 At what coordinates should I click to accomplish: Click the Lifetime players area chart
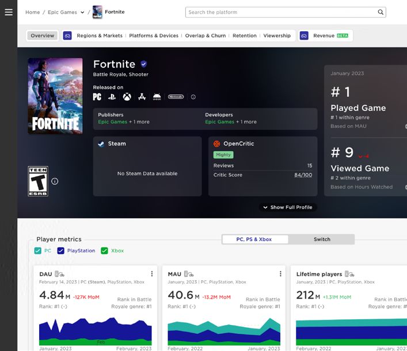[352, 331]
